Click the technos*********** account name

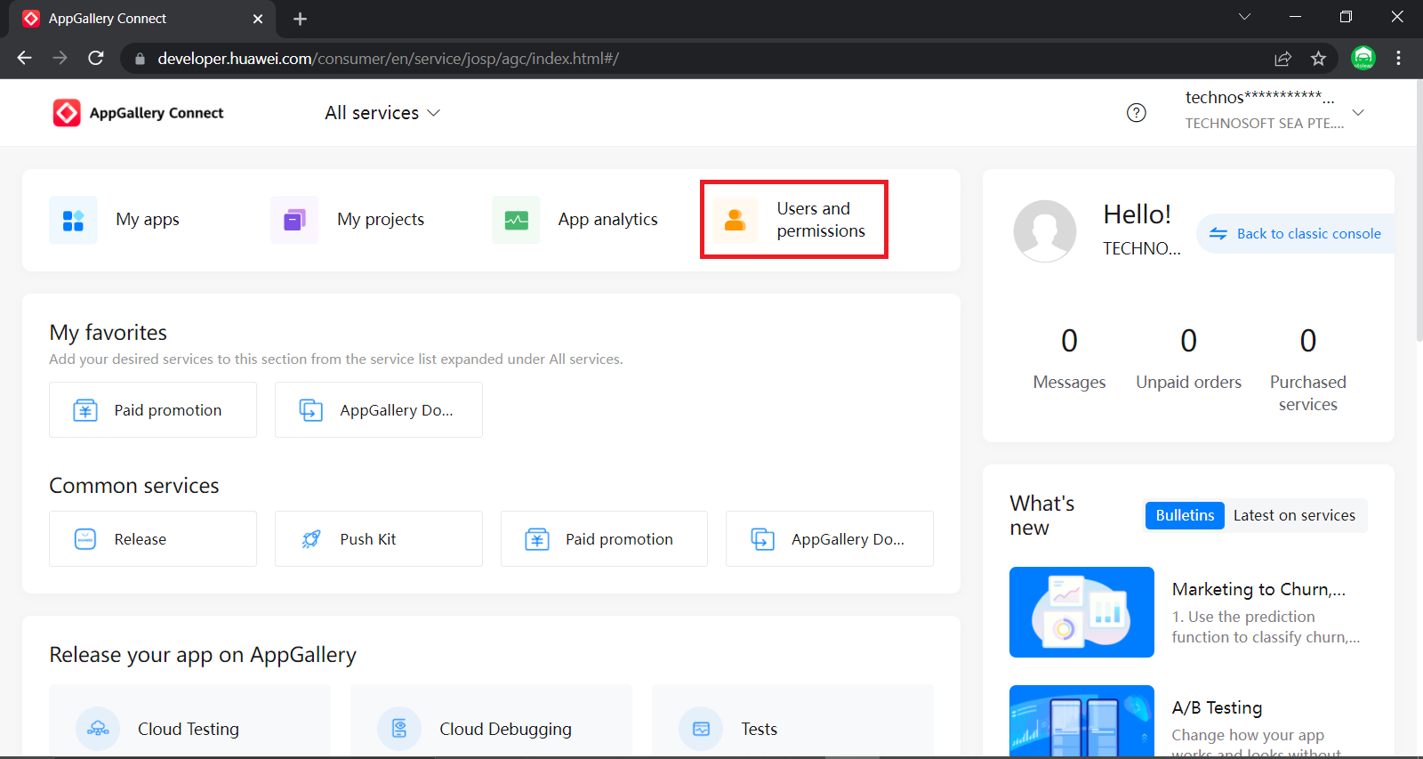coord(1259,97)
